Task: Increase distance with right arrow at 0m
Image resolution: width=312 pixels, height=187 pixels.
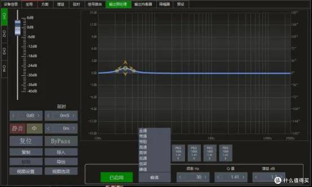Action: click(74, 128)
